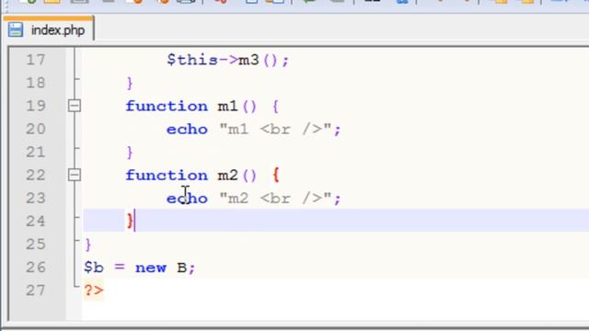Select line number 26 in the margin
This screenshot has width=589, height=331.
point(36,268)
